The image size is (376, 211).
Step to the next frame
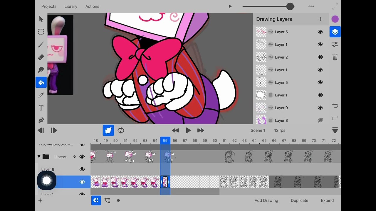(54, 130)
